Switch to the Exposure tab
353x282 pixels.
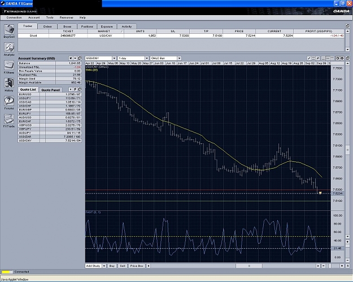click(x=107, y=27)
